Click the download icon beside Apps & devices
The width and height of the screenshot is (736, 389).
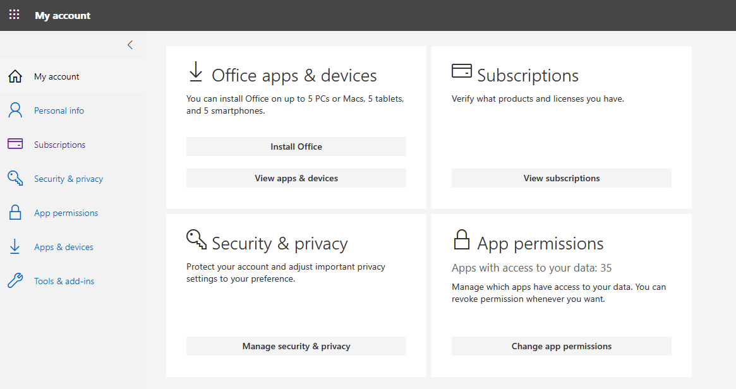point(15,246)
